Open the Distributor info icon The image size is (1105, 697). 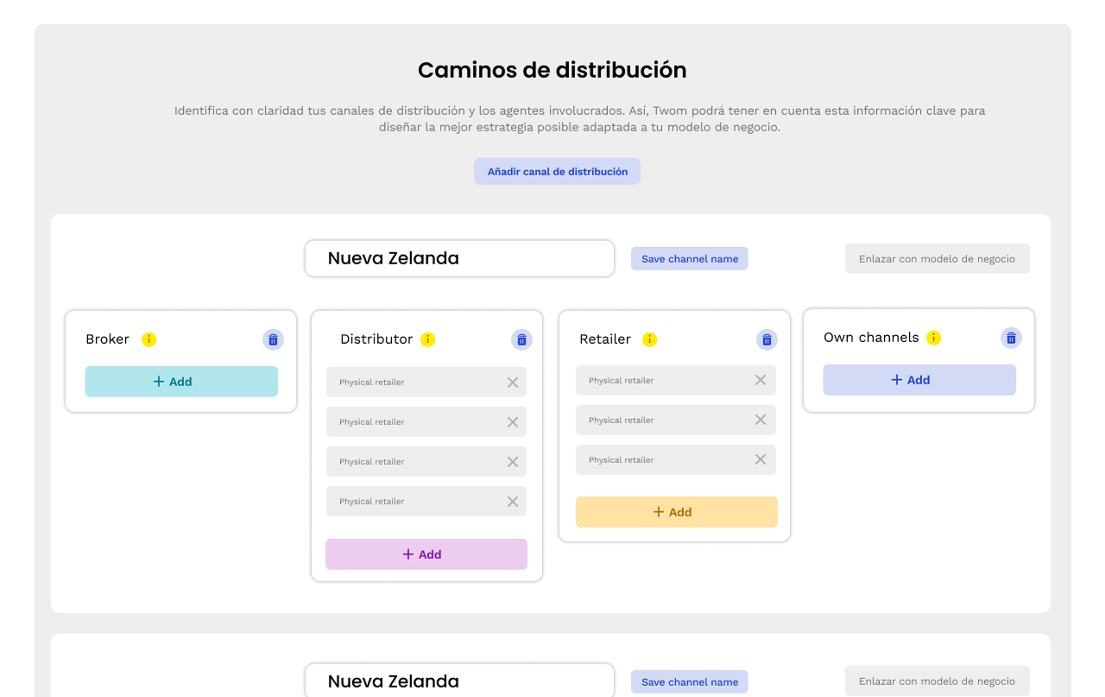(428, 339)
